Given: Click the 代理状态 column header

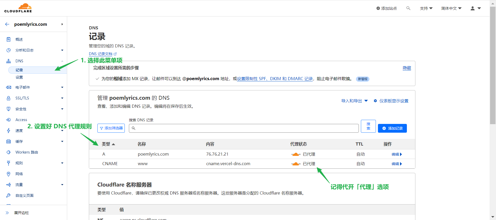Looking at the screenshot, I should (298, 144).
